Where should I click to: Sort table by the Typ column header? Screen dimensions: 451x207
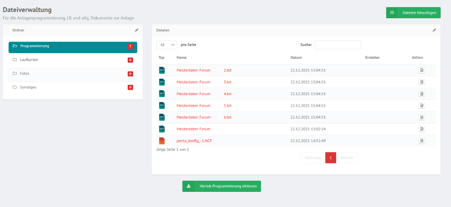click(x=162, y=58)
